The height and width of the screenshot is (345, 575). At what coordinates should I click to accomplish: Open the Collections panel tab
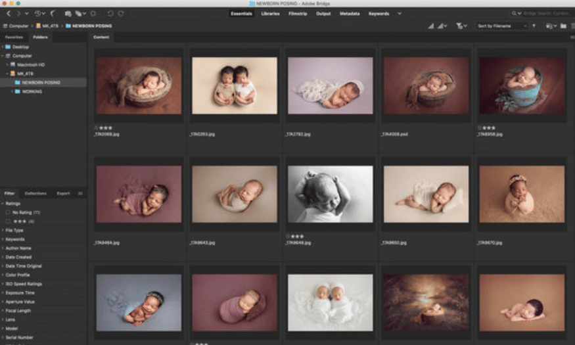click(35, 194)
